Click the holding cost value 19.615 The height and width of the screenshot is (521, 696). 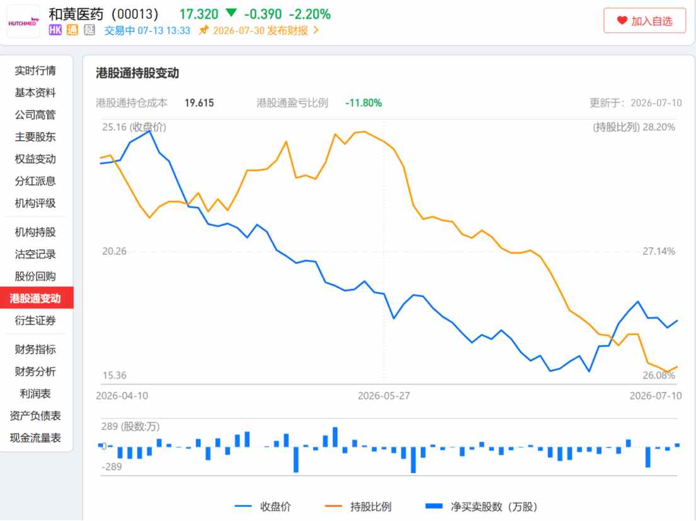coord(199,103)
